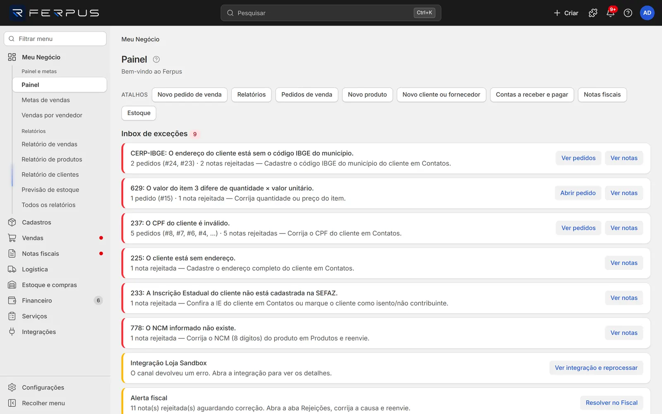Open Todos os relatórios in sidebar
The image size is (662, 414).
(59, 205)
